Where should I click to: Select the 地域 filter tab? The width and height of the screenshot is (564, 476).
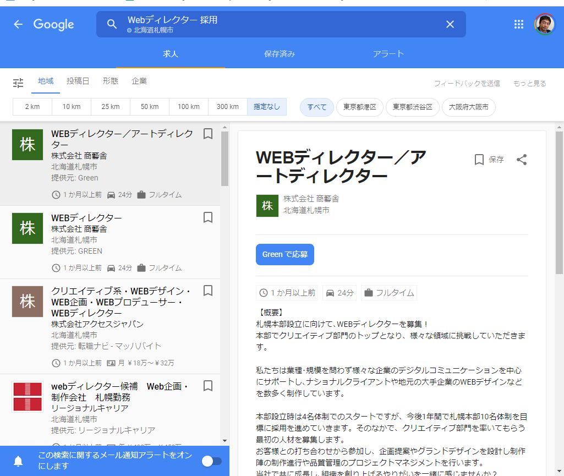[x=46, y=81]
